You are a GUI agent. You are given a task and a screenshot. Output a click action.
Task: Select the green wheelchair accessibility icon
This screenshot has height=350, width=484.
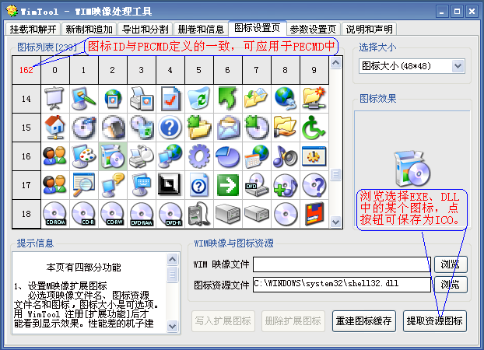pos(314,127)
